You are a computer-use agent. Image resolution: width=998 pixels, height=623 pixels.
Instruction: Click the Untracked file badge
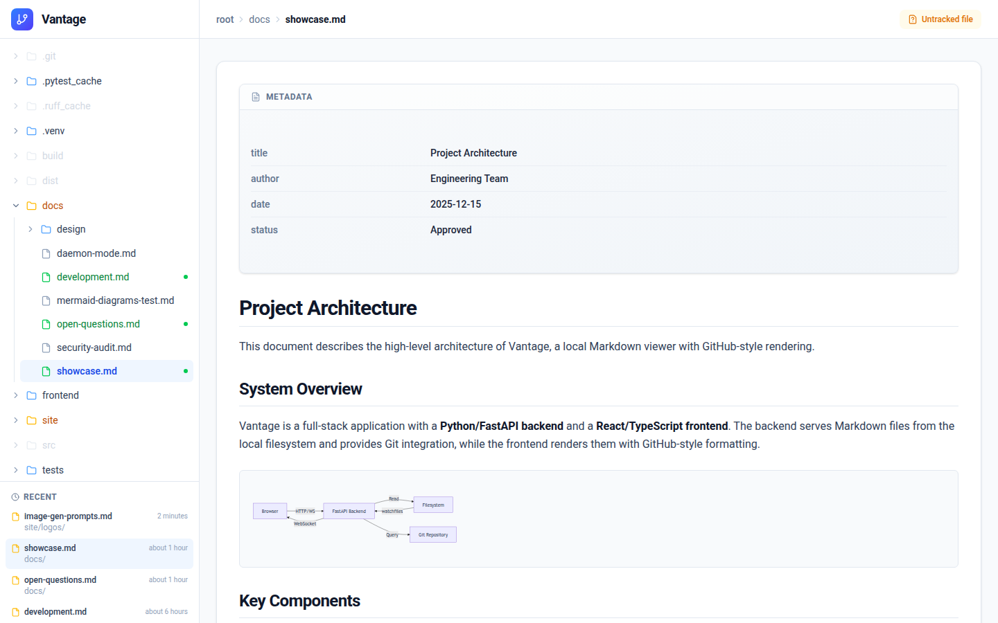[940, 19]
